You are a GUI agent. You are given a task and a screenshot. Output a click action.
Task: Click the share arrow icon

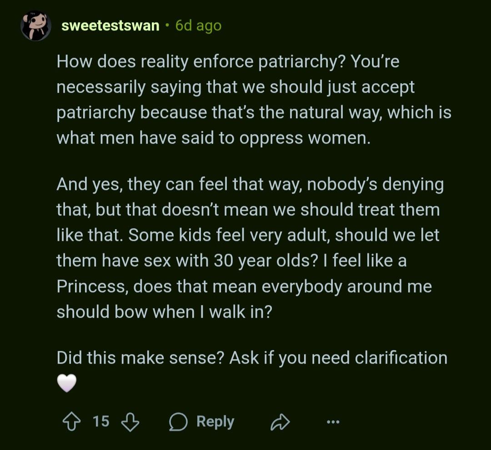pos(280,422)
